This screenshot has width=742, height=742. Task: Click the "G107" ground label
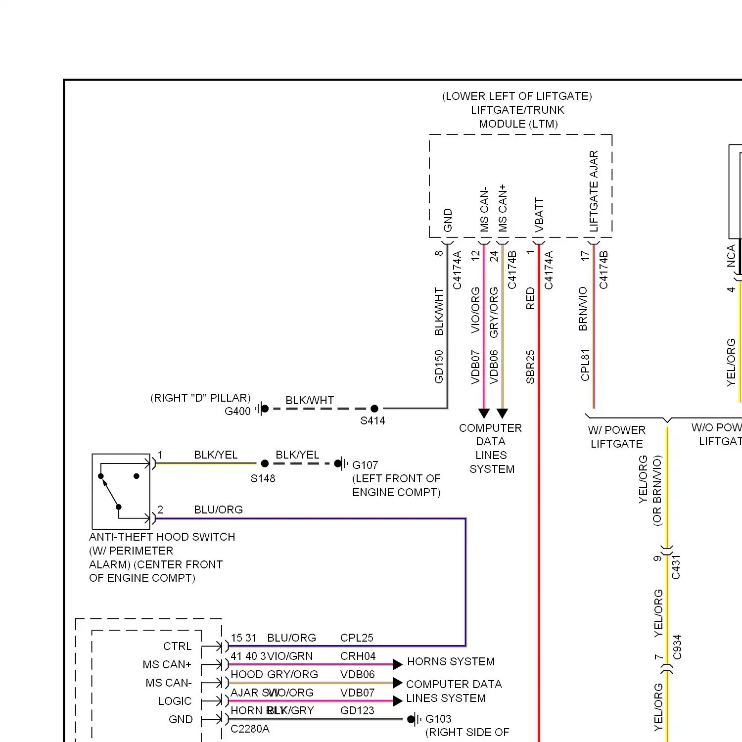click(x=365, y=465)
